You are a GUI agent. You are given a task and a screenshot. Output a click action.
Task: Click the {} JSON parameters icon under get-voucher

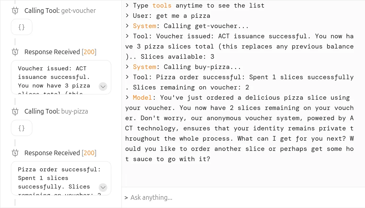pos(21,27)
